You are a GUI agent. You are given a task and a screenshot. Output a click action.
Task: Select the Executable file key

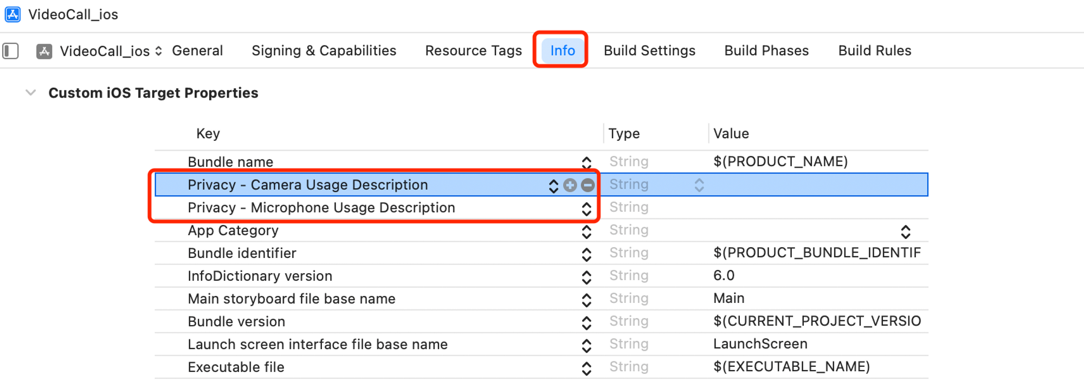click(x=236, y=367)
